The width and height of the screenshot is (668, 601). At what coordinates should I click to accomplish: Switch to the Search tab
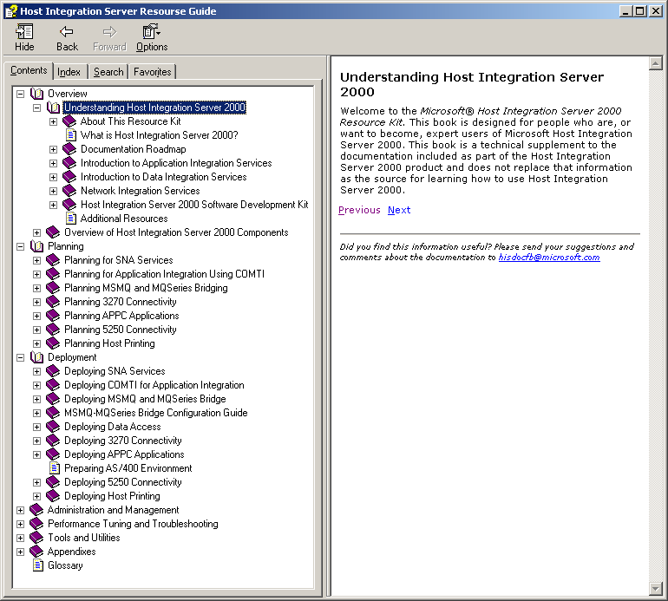(108, 72)
